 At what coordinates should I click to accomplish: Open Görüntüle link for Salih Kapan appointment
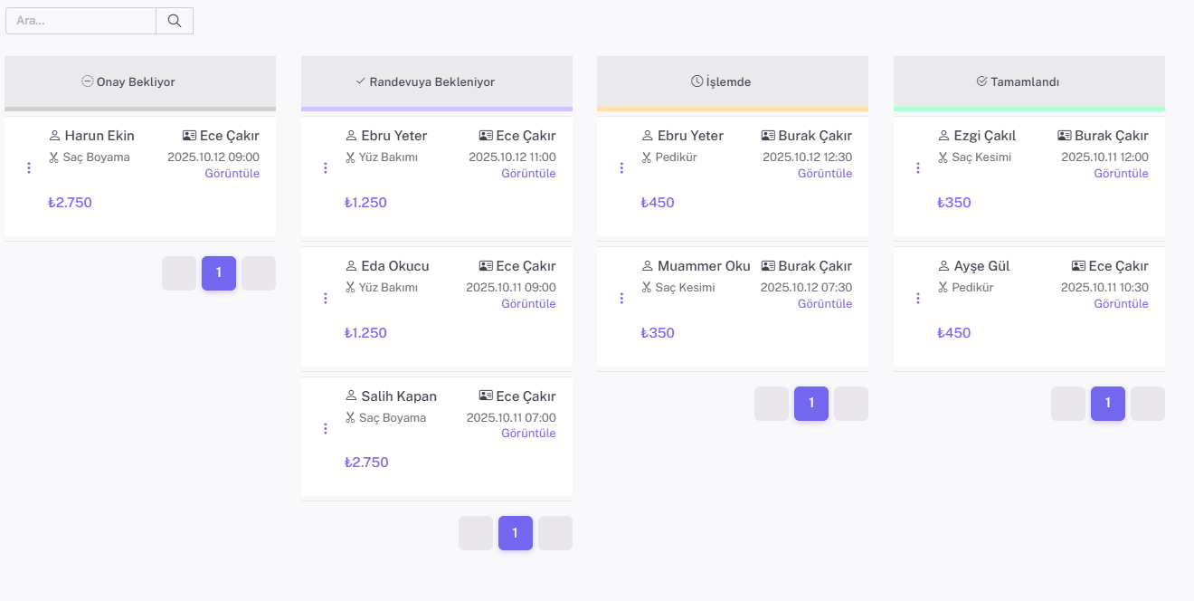(x=528, y=434)
